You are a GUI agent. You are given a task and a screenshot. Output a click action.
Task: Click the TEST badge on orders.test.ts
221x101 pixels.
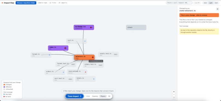pyautogui.click(x=100, y=65)
